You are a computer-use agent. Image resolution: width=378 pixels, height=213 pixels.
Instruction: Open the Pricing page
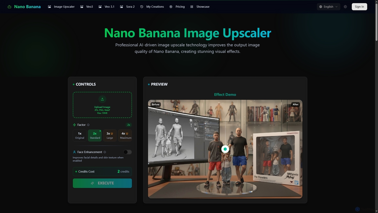177,7
